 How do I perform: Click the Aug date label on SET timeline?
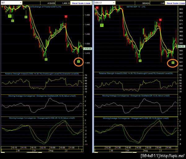coord(51,151)
